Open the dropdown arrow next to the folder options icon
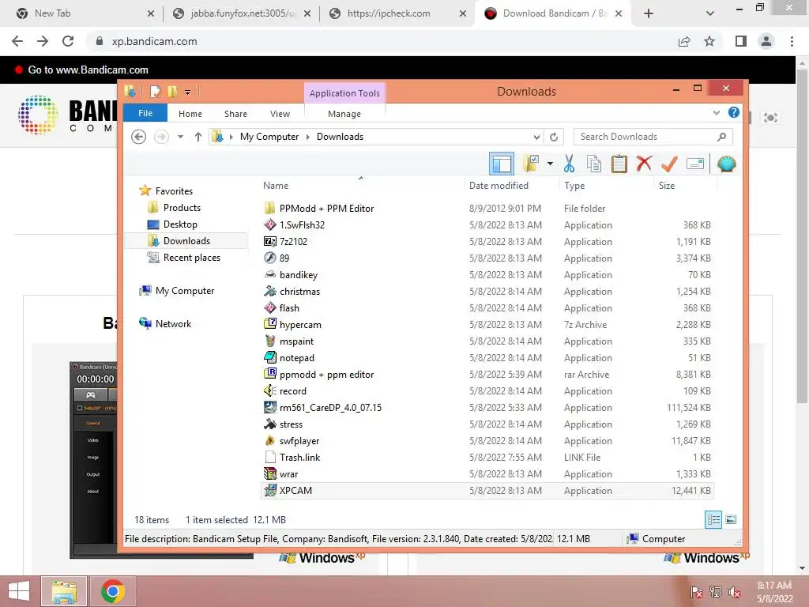809x607 pixels. (x=550, y=164)
